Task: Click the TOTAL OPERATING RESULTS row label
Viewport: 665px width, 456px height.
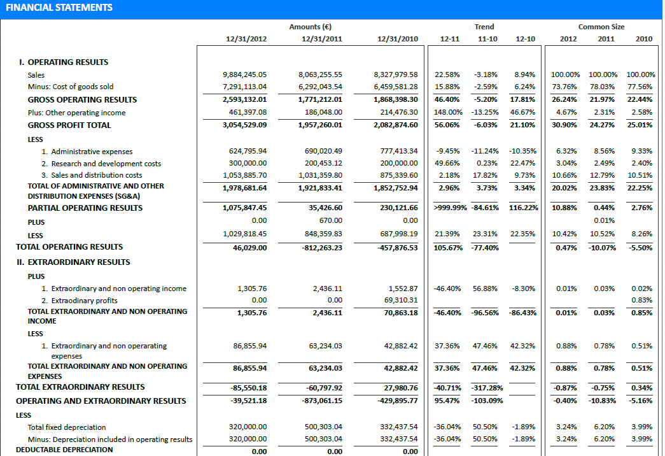Action: 69,247
